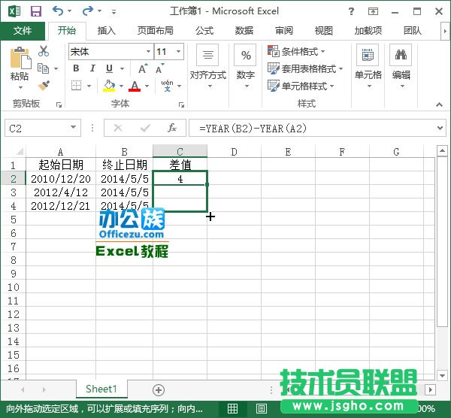Click the red font color swatch

[135, 86]
